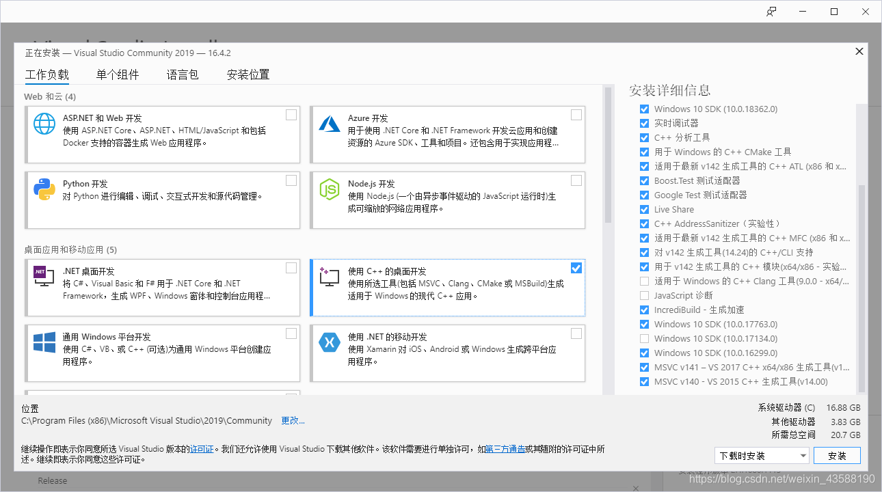882x492 pixels.
Task: Click the Node.js hexagon icon
Action: pos(330,189)
